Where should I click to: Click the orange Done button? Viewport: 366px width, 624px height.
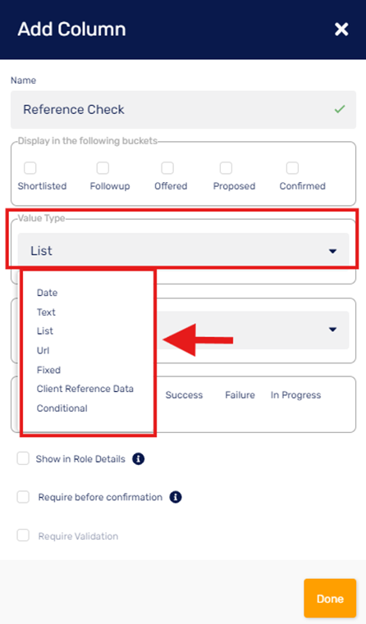click(x=330, y=598)
